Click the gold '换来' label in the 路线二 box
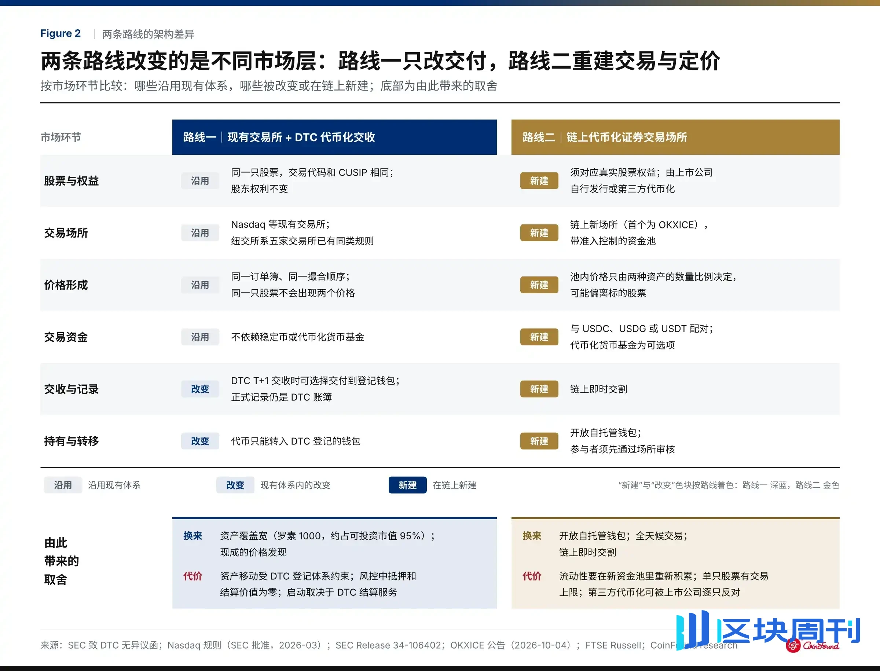 point(532,536)
